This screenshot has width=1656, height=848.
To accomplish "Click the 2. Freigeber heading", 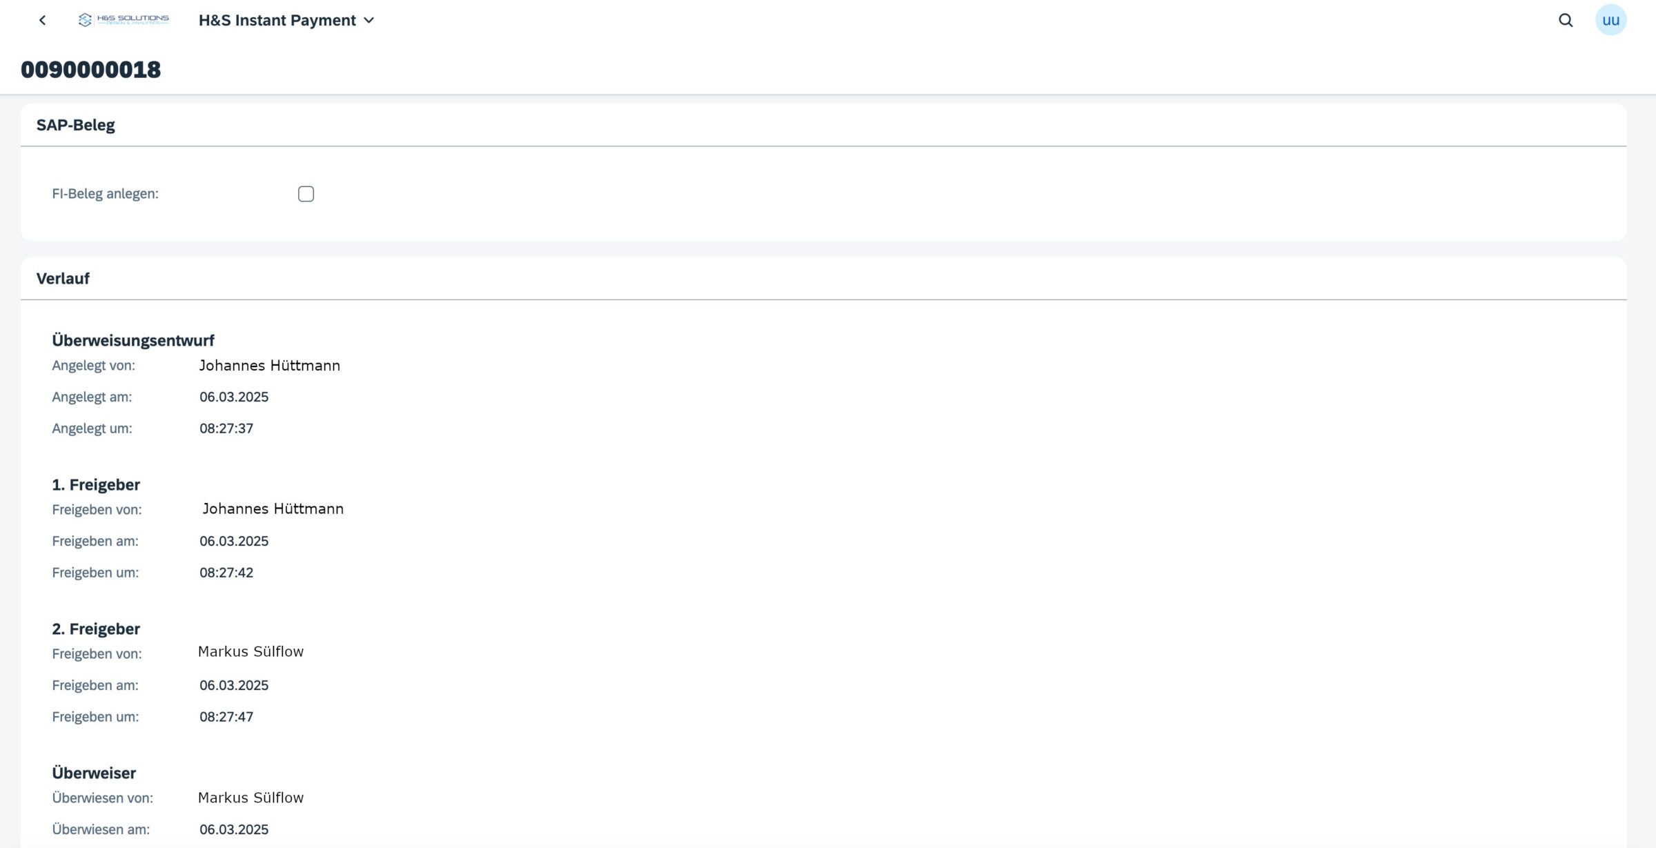I will [x=96, y=629].
